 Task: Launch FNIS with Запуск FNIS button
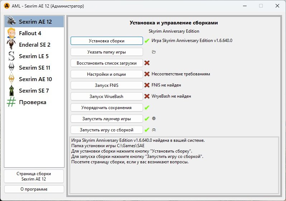point(106,85)
